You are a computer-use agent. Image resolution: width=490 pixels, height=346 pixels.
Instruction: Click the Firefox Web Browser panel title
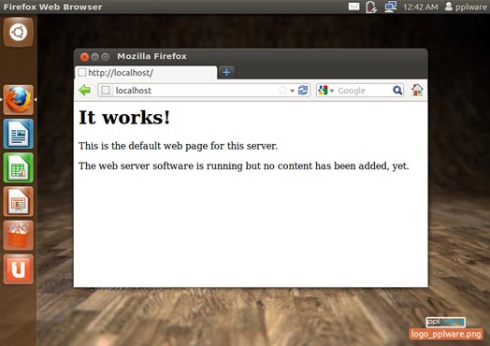[52, 7]
